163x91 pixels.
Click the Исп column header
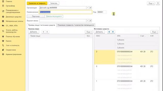89,36
